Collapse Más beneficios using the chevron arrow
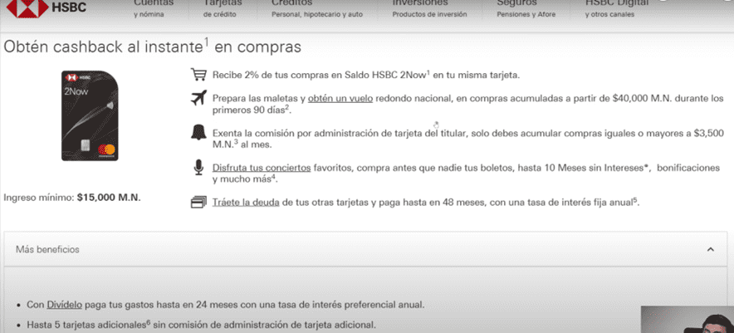The image size is (734, 333). click(x=710, y=249)
